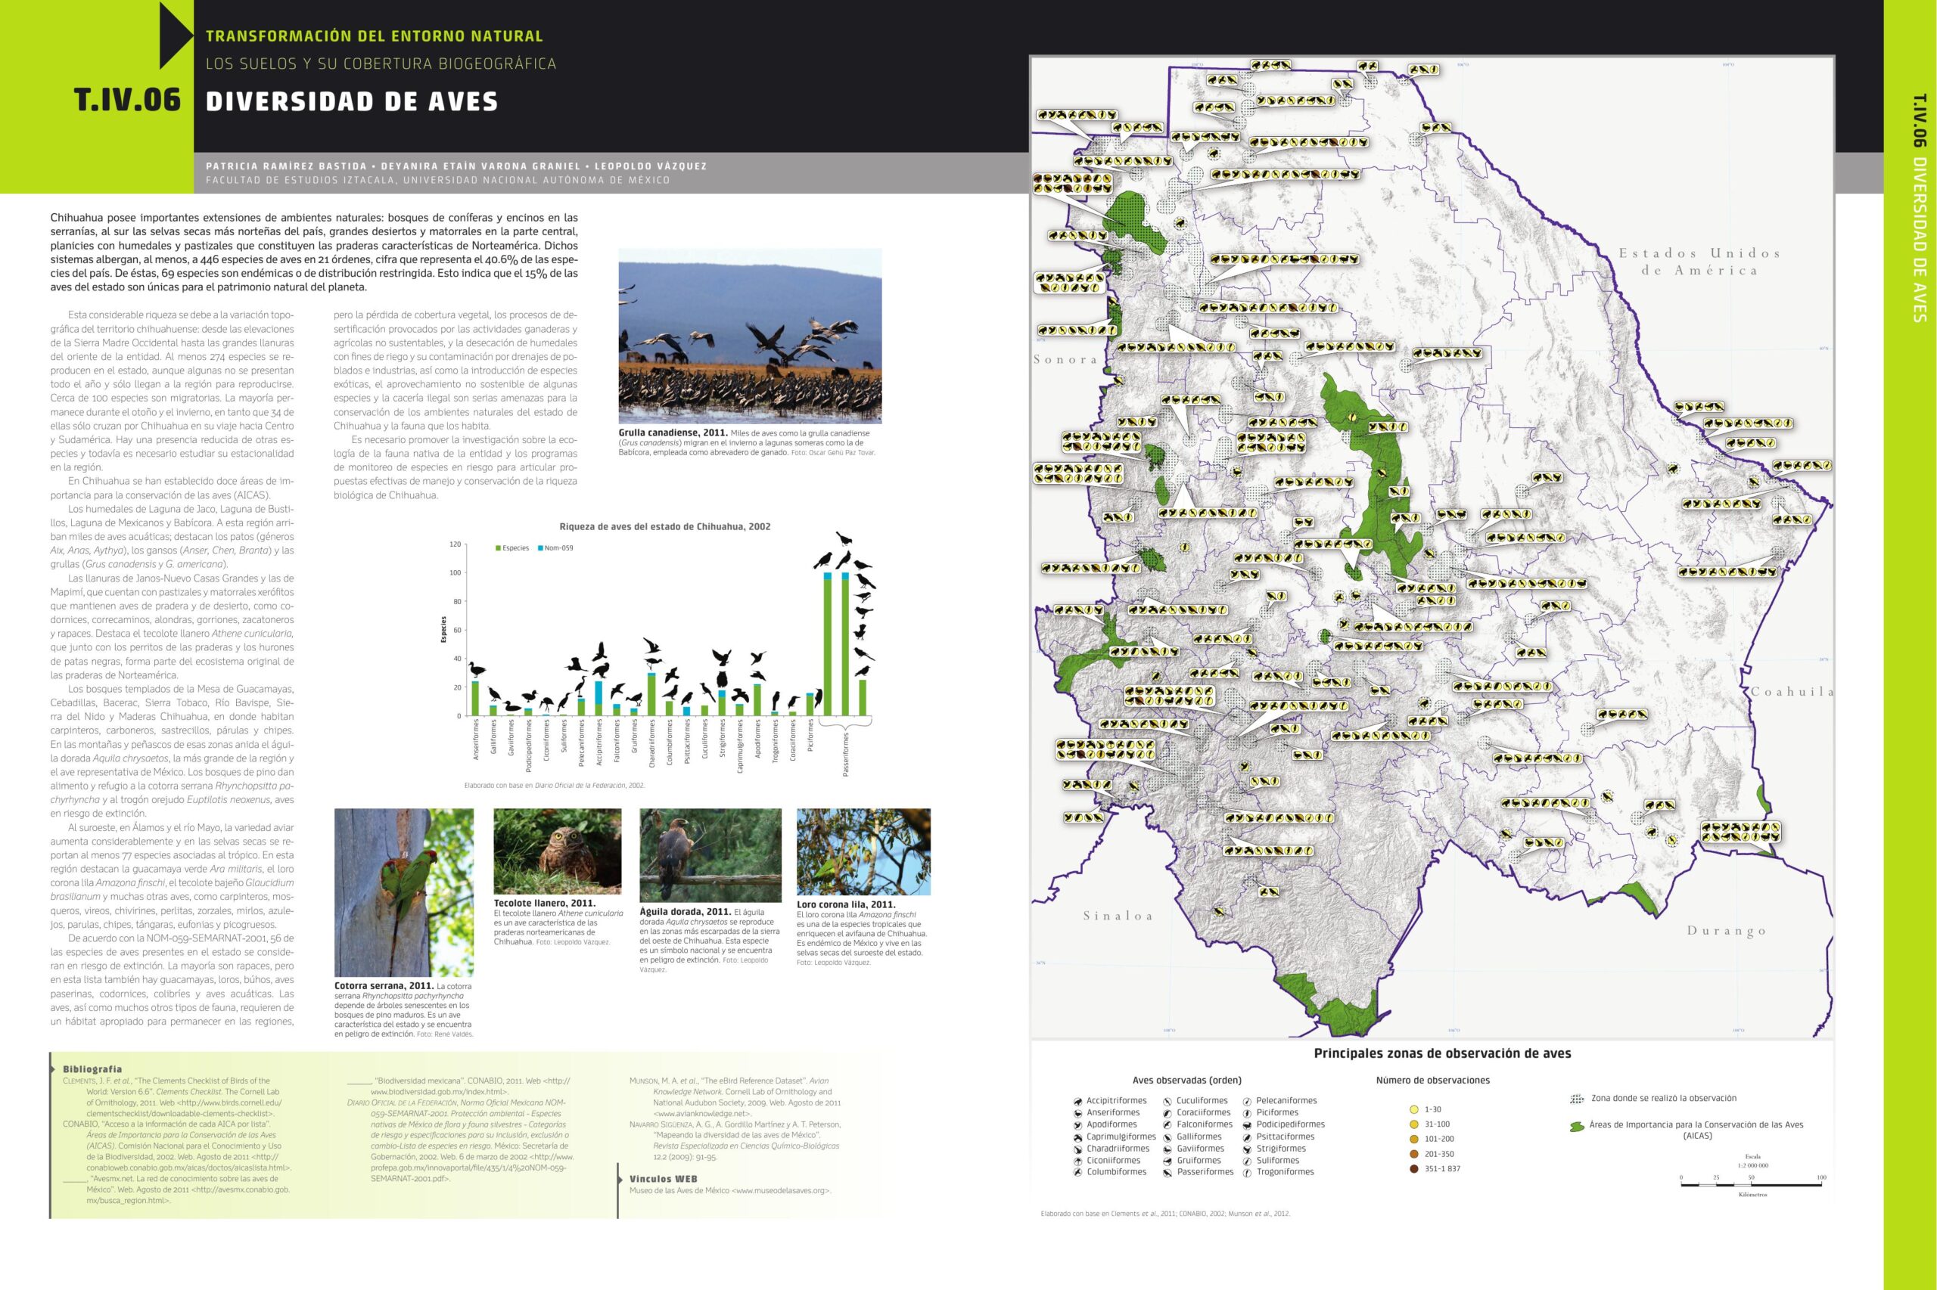Image resolution: width=1937 pixels, height=1290 pixels.
Task: Click the green AICAS area legend symbol
Action: [x=1576, y=1126]
